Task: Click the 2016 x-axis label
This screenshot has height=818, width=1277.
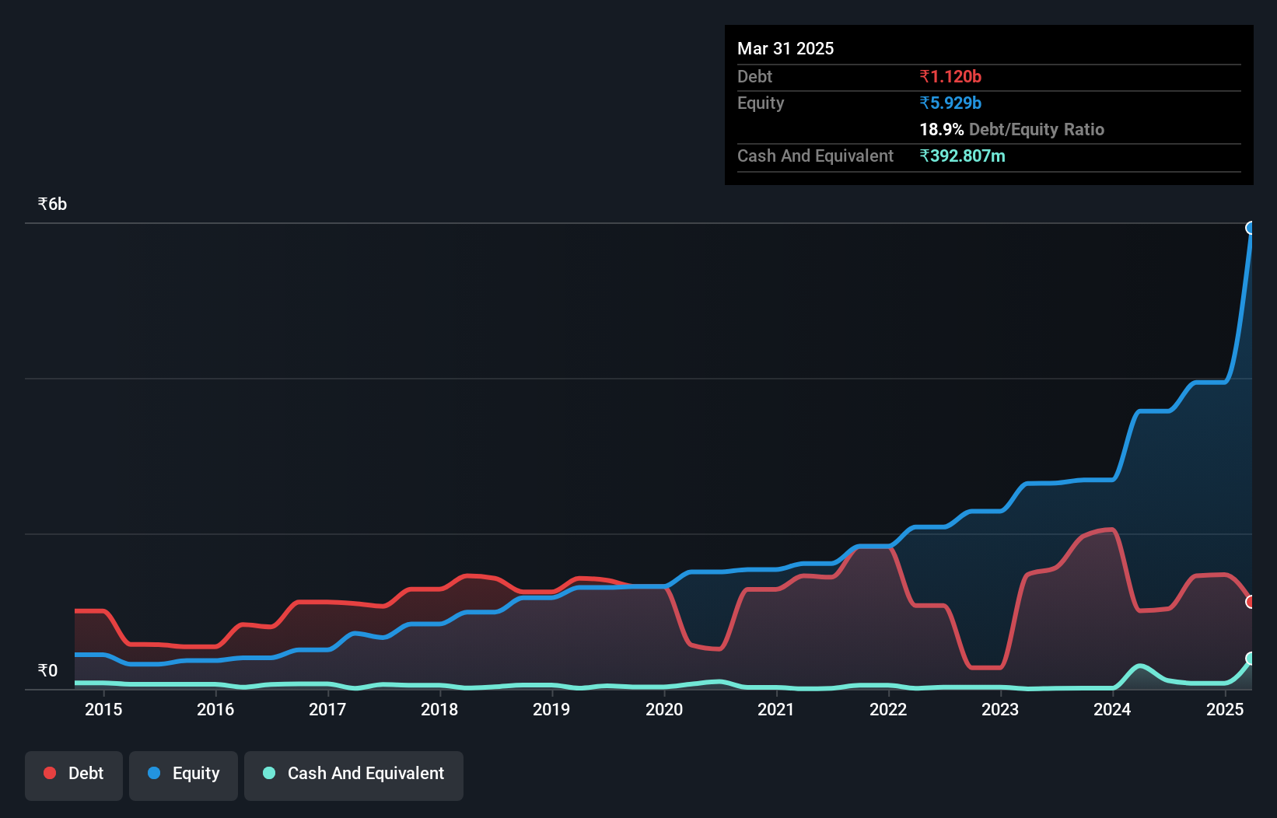Action: tap(215, 709)
